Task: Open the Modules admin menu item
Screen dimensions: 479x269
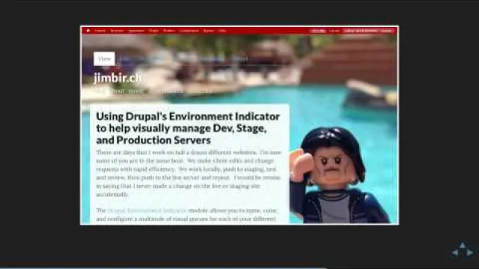Action: pos(169,31)
